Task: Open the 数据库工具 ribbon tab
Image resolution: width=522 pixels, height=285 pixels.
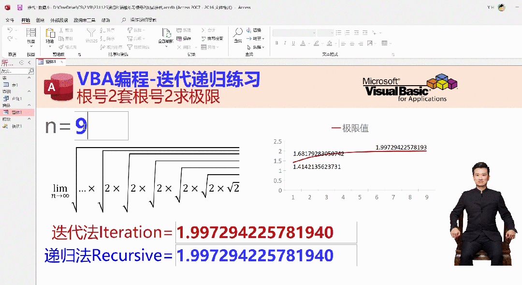Action: pos(85,20)
